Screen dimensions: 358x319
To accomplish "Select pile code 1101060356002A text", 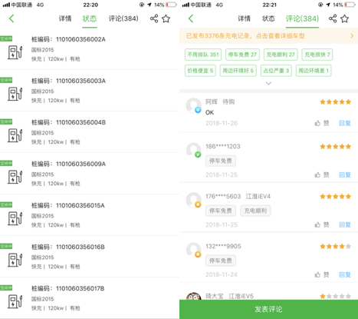I will tap(80, 39).
